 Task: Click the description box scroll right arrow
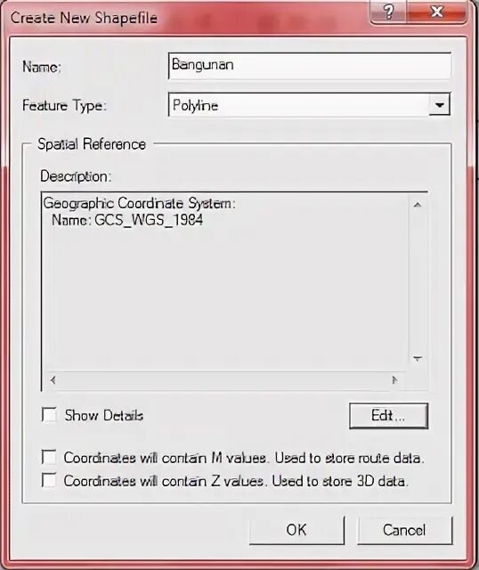point(395,380)
